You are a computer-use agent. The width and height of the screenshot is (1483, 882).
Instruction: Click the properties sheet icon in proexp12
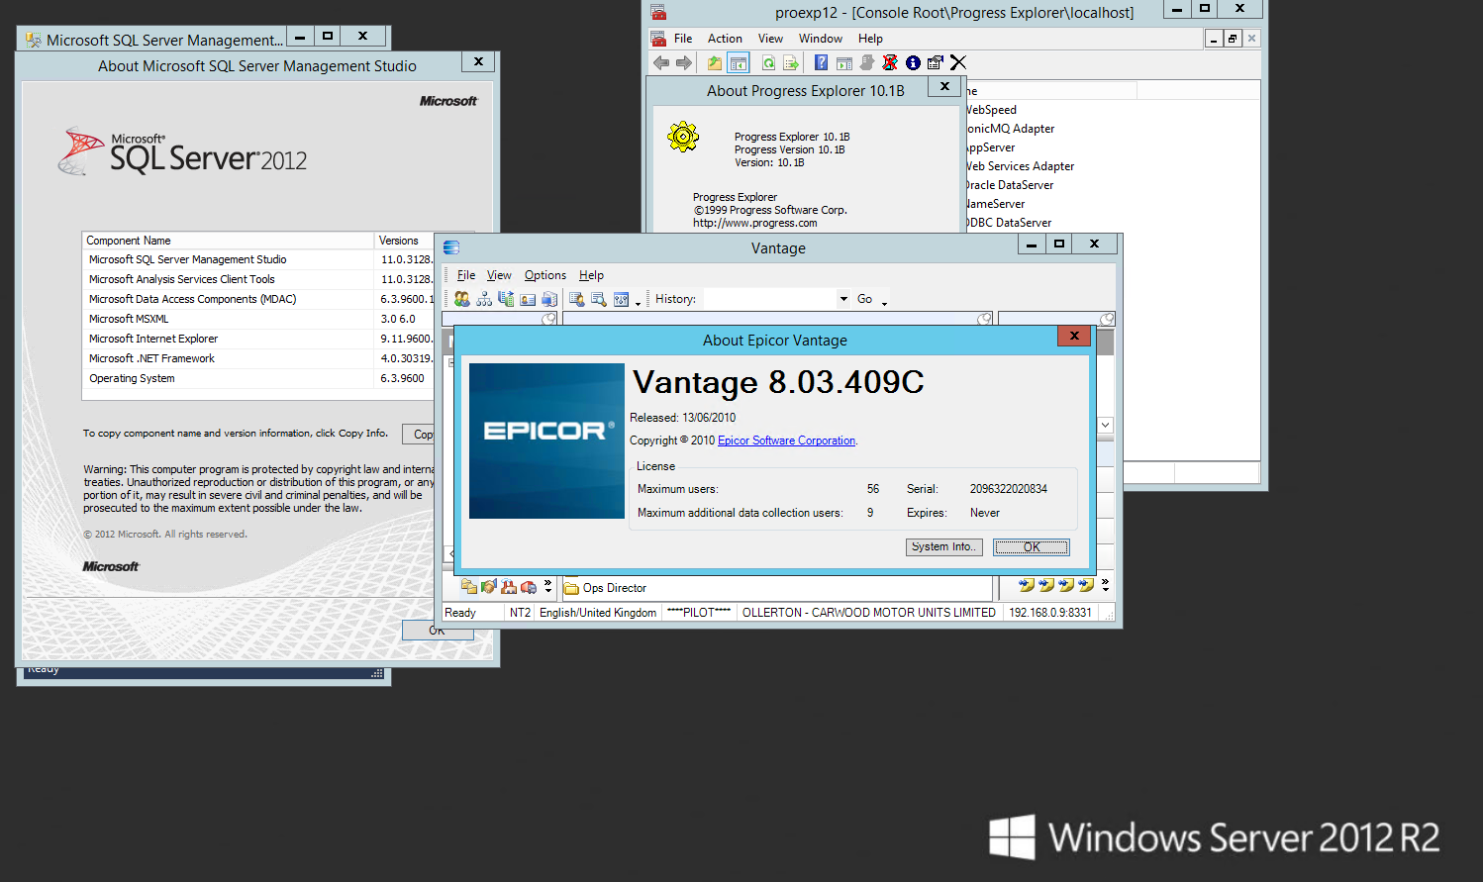click(935, 62)
